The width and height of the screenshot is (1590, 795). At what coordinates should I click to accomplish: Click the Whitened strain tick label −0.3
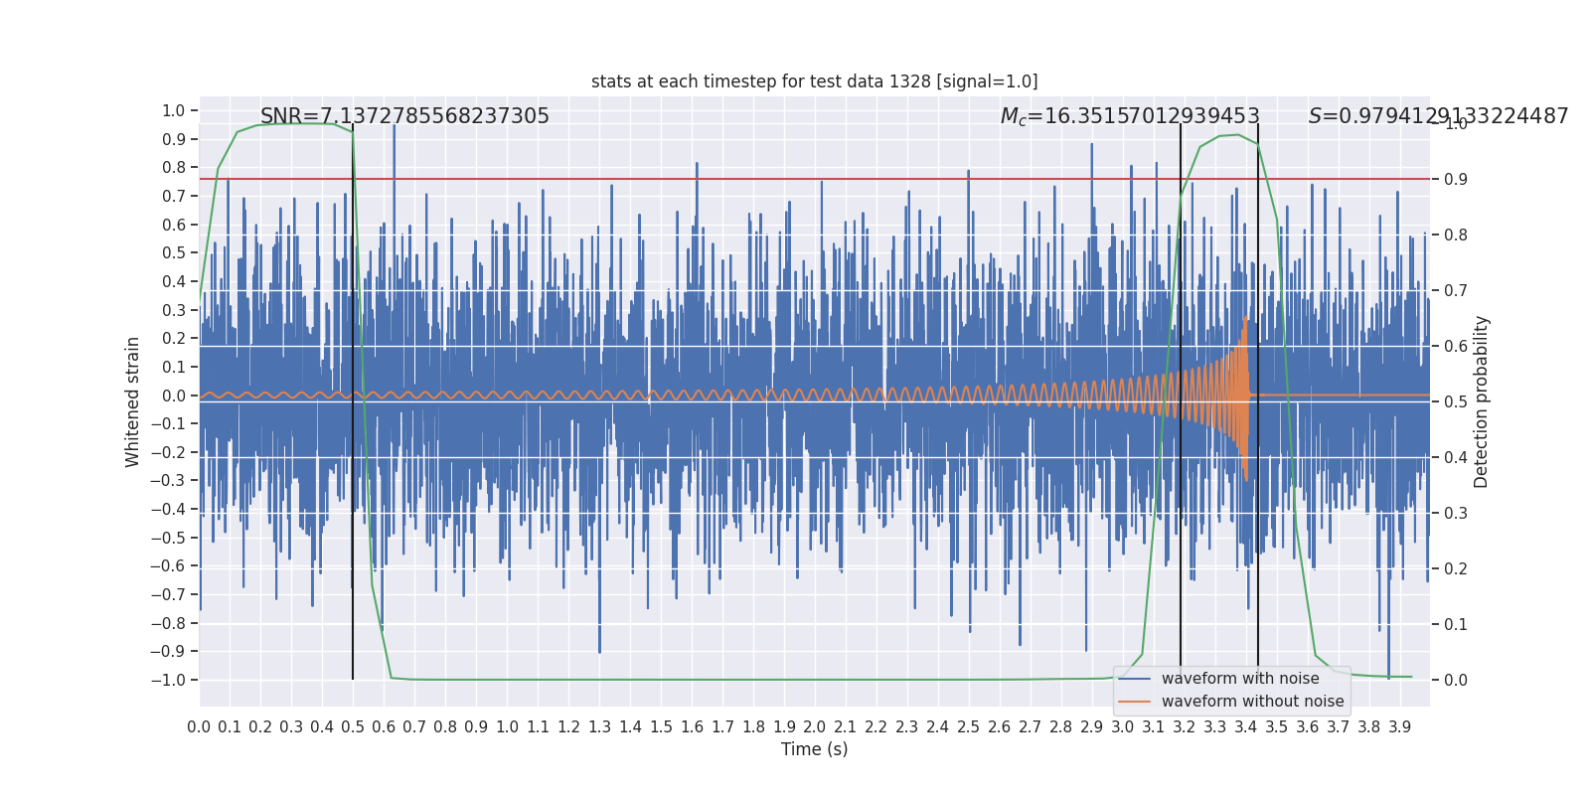pyautogui.click(x=168, y=481)
